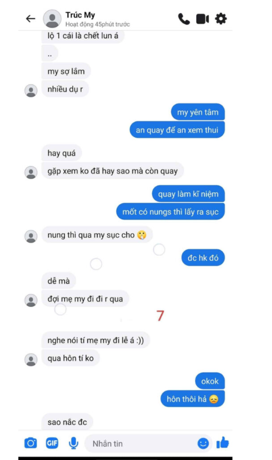Open emoji picker smiley icon
Screen dimensions: 272x460
coord(203,443)
